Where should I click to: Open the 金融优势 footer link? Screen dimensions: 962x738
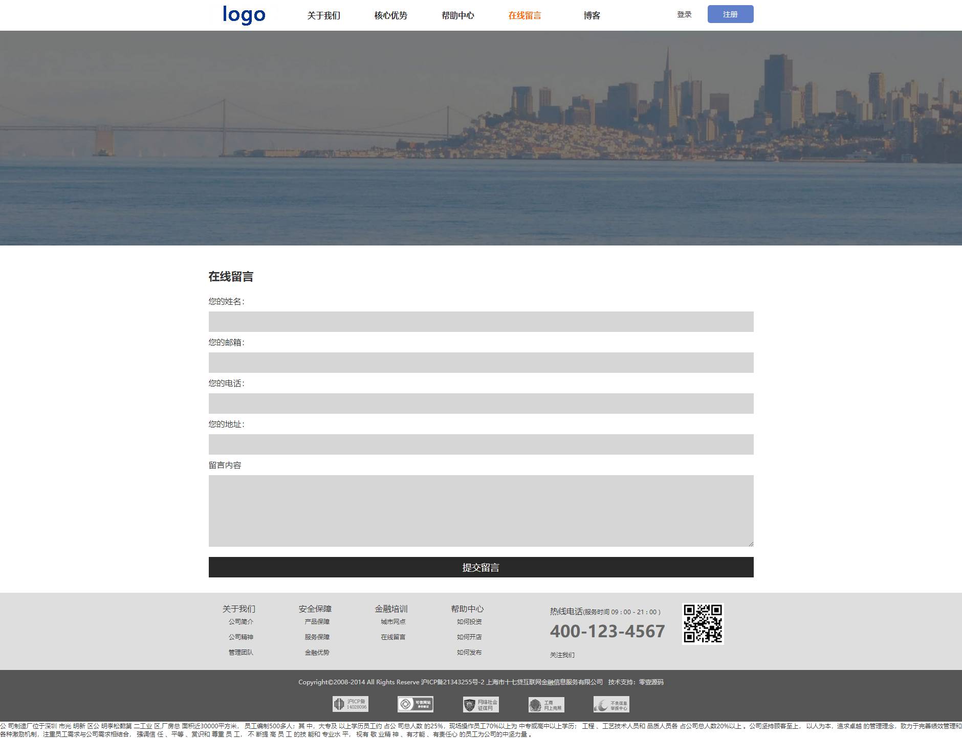point(317,653)
